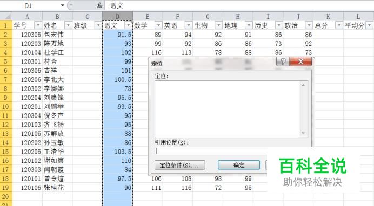Select column A header
Image resolution: width=374 pixels, height=206 pixels.
[x=27, y=16]
